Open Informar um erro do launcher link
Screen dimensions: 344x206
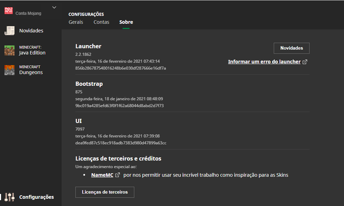pos(264,62)
